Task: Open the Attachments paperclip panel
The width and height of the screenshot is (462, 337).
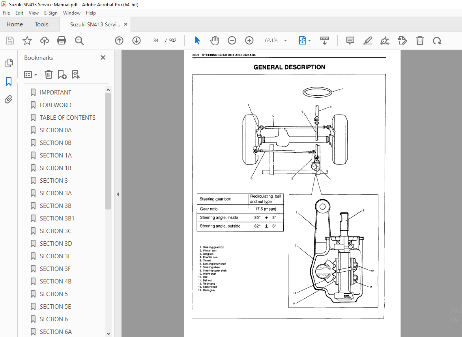Action: pos(9,99)
